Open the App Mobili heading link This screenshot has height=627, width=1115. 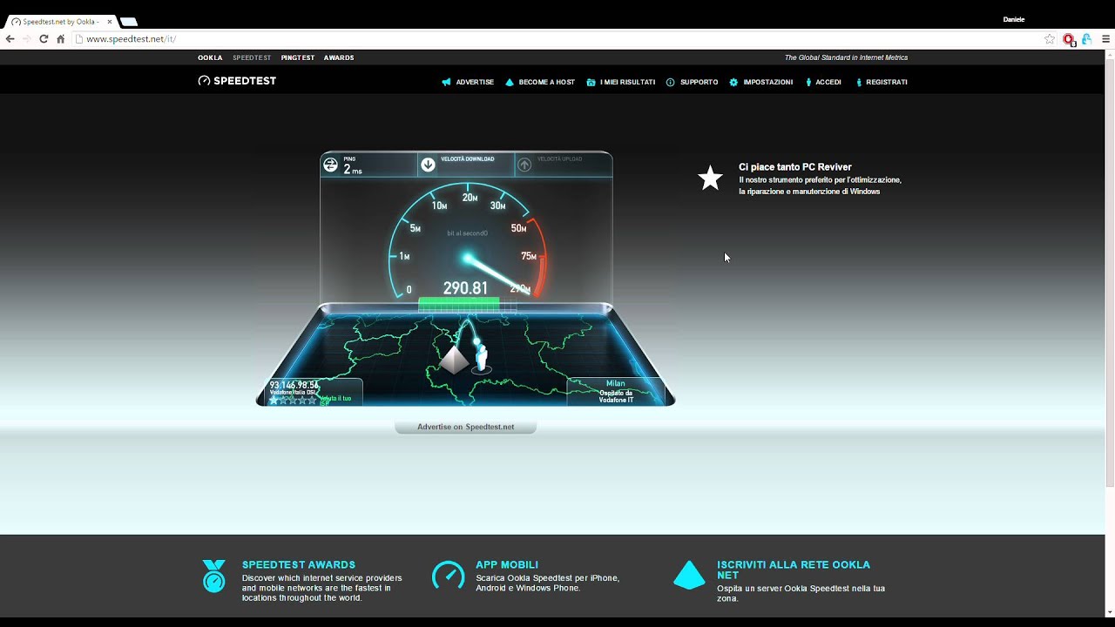(507, 564)
